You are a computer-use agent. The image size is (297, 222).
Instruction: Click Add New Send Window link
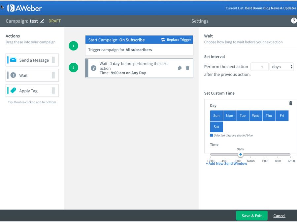(x=226, y=164)
